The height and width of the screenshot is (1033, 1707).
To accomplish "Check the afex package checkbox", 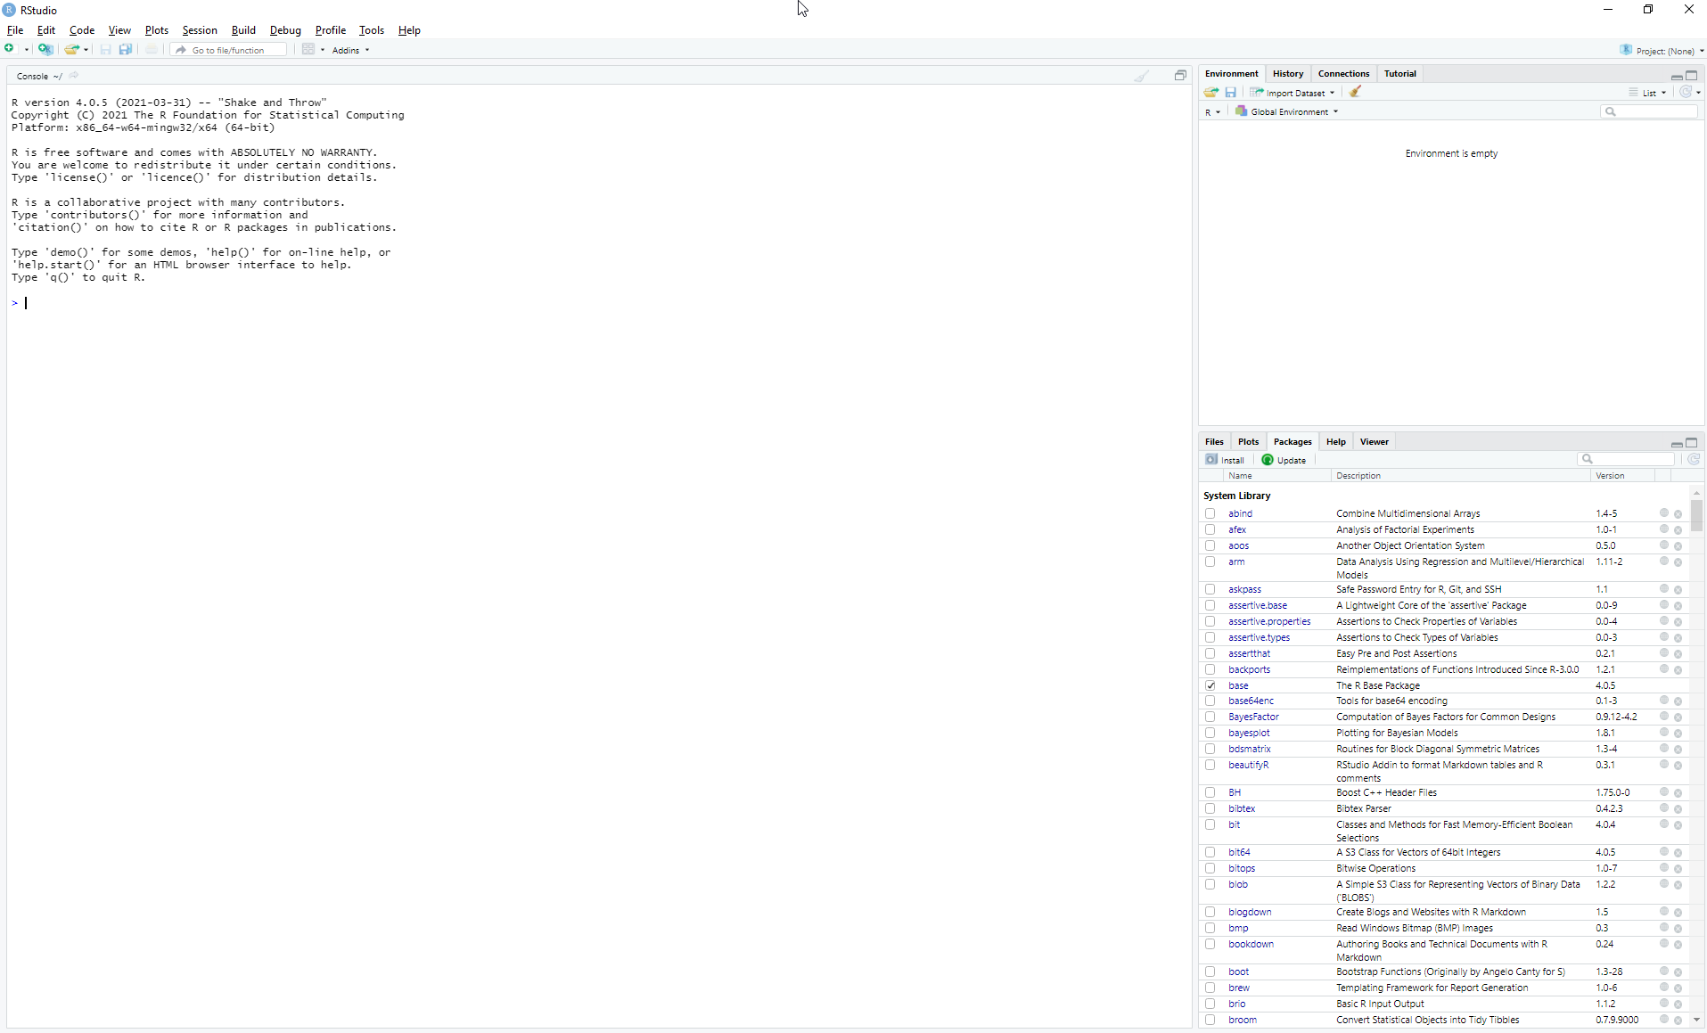I will (1210, 529).
